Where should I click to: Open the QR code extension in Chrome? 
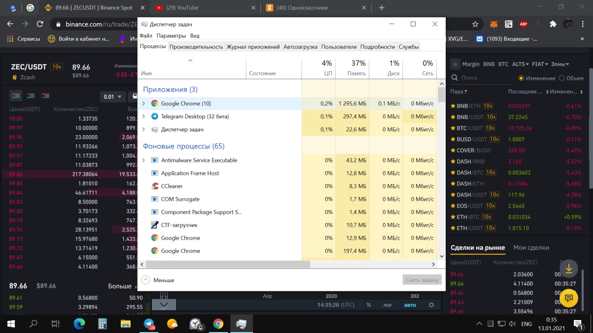click(x=509, y=24)
